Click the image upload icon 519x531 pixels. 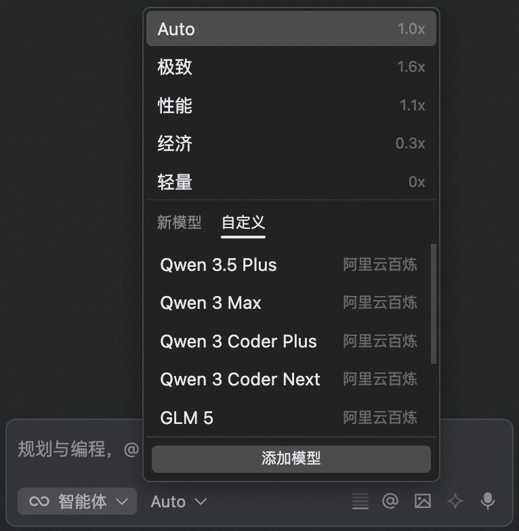tap(422, 501)
